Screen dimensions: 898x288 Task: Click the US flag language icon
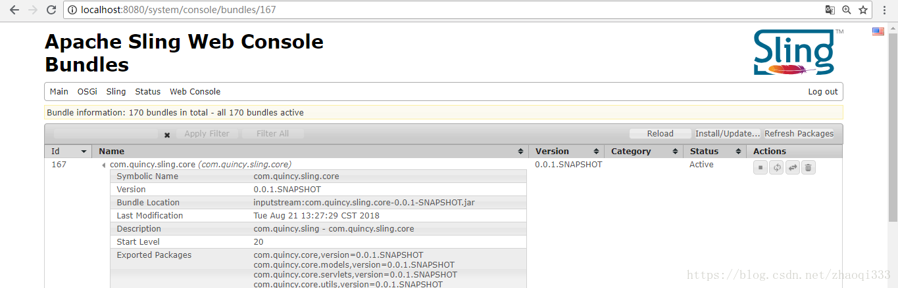(878, 31)
